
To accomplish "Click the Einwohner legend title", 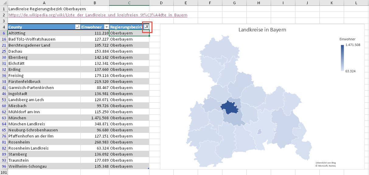I will tap(347, 39).
